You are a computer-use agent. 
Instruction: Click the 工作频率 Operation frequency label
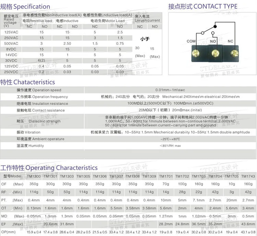pyautogui.click(x=42, y=97)
